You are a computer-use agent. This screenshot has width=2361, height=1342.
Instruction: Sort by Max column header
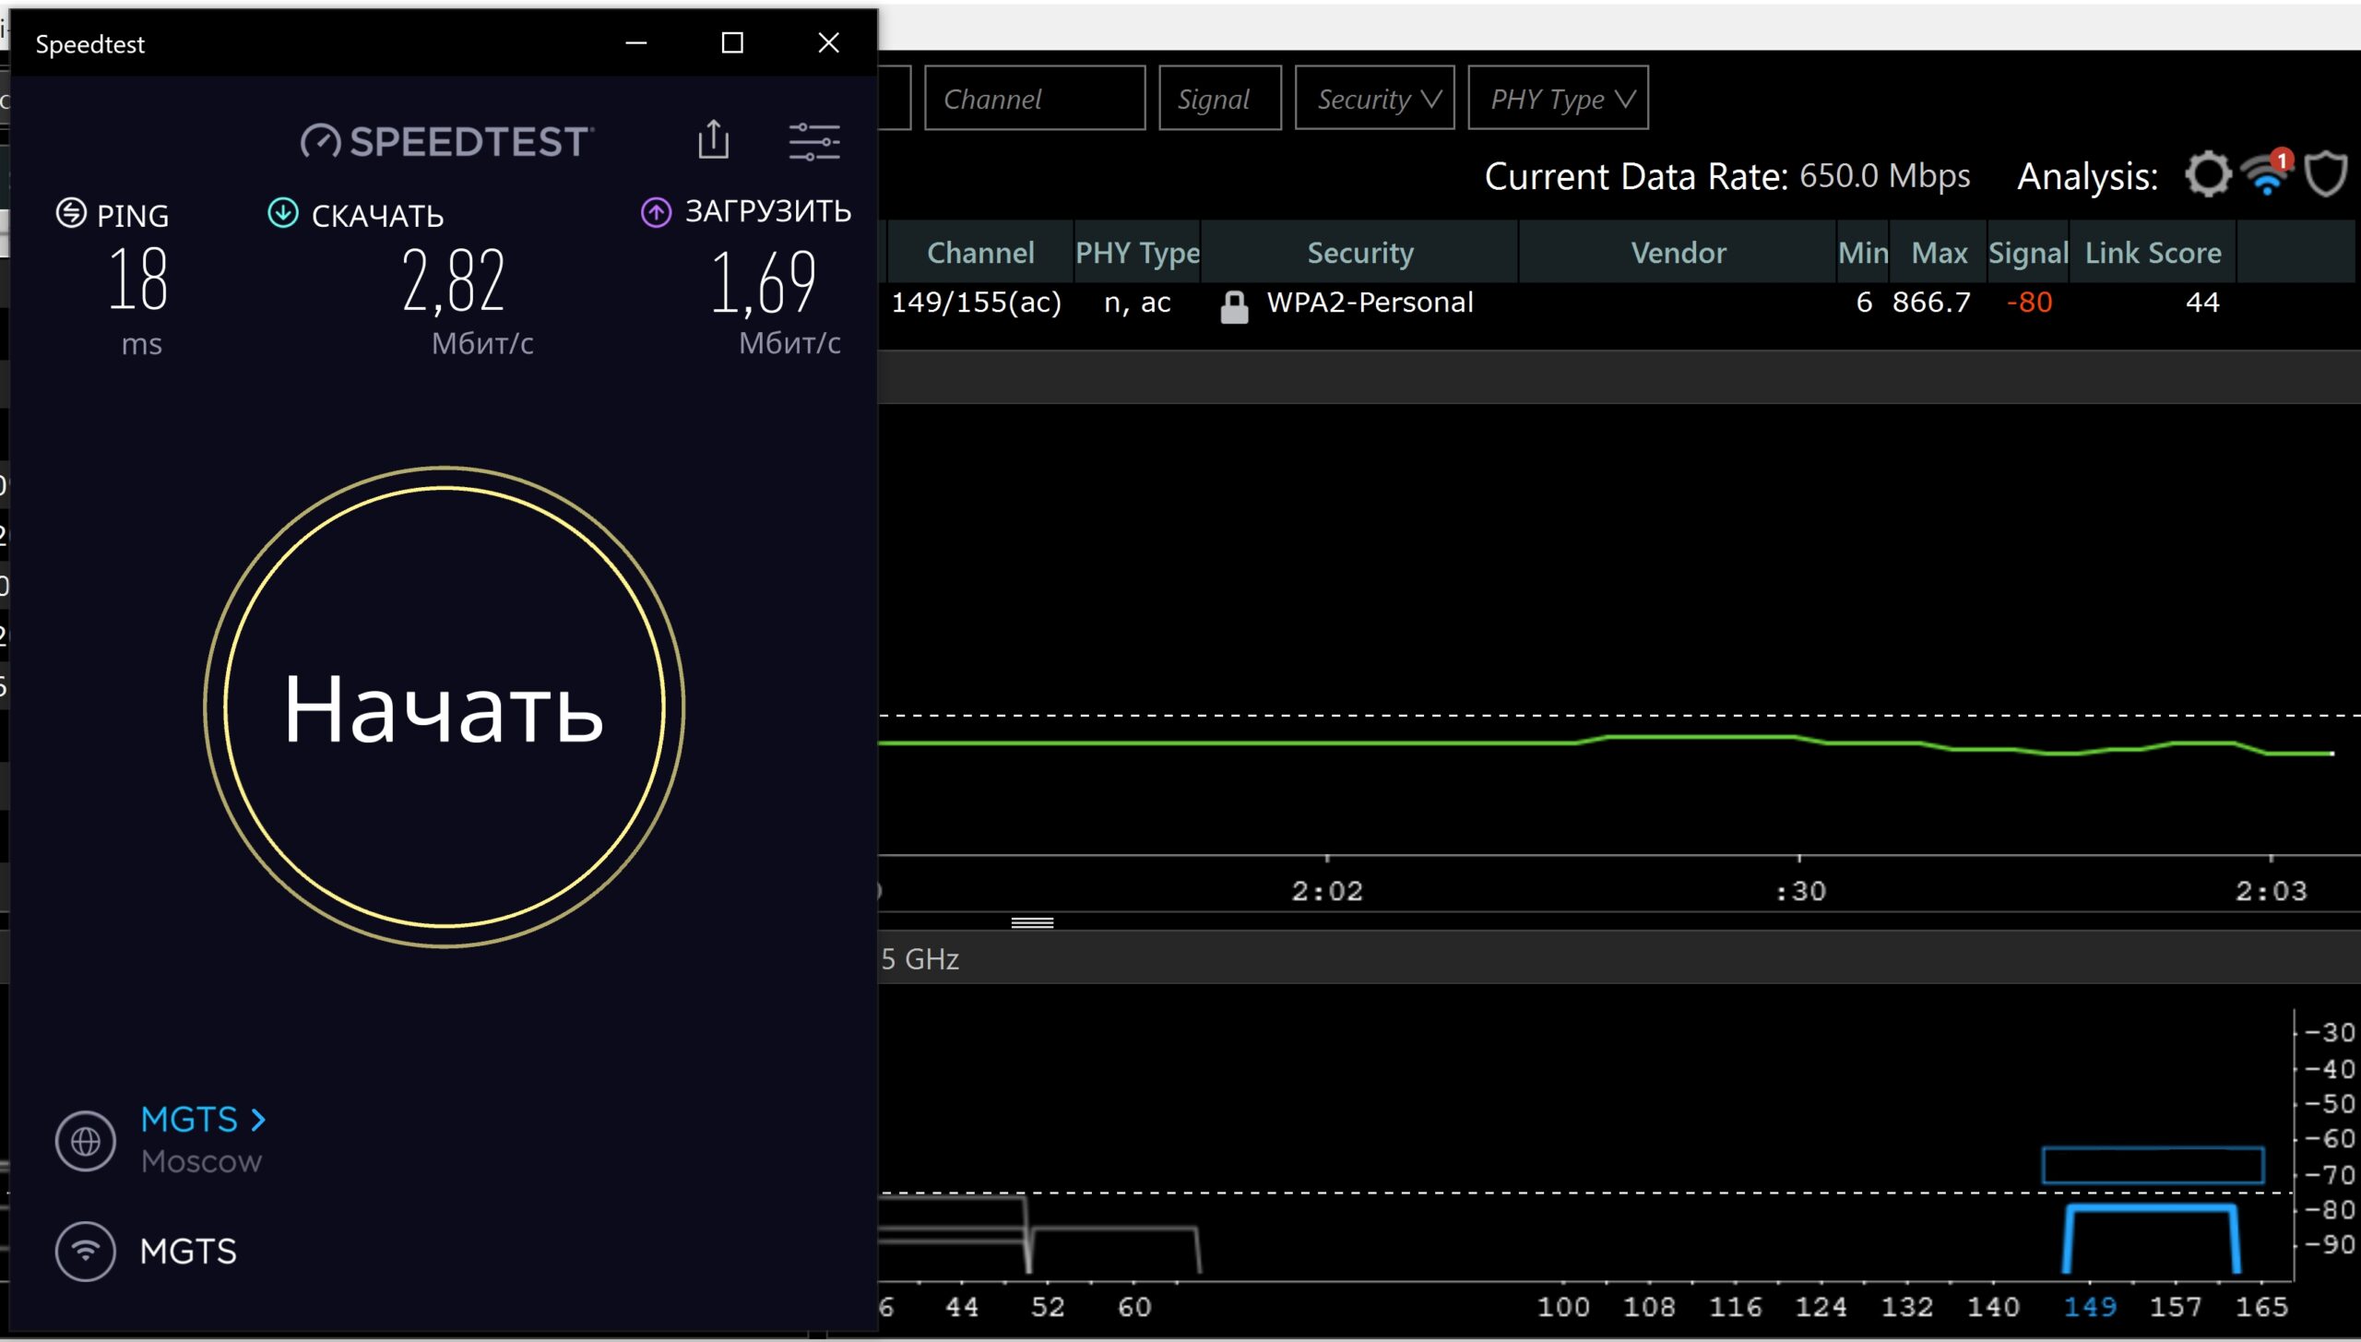tap(1938, 252)
